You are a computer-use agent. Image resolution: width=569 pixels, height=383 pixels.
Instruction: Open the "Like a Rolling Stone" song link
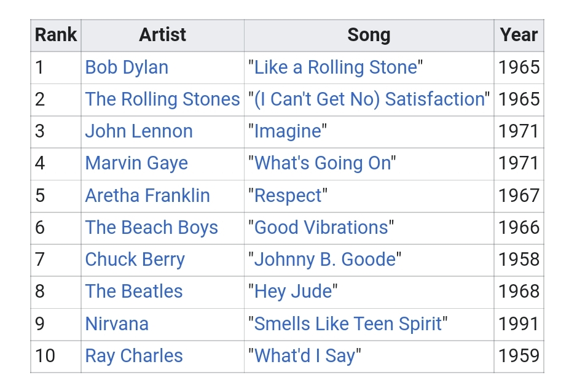[335, 68]
